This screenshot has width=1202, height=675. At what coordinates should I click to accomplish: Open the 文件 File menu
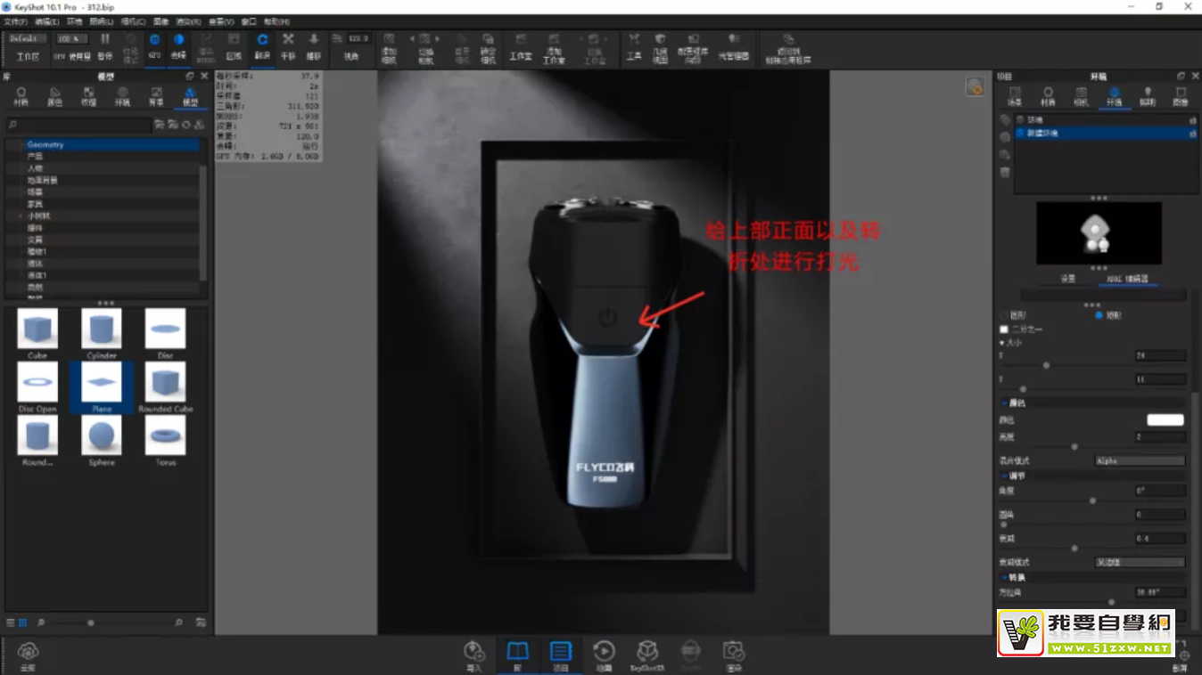pos(16,21)
